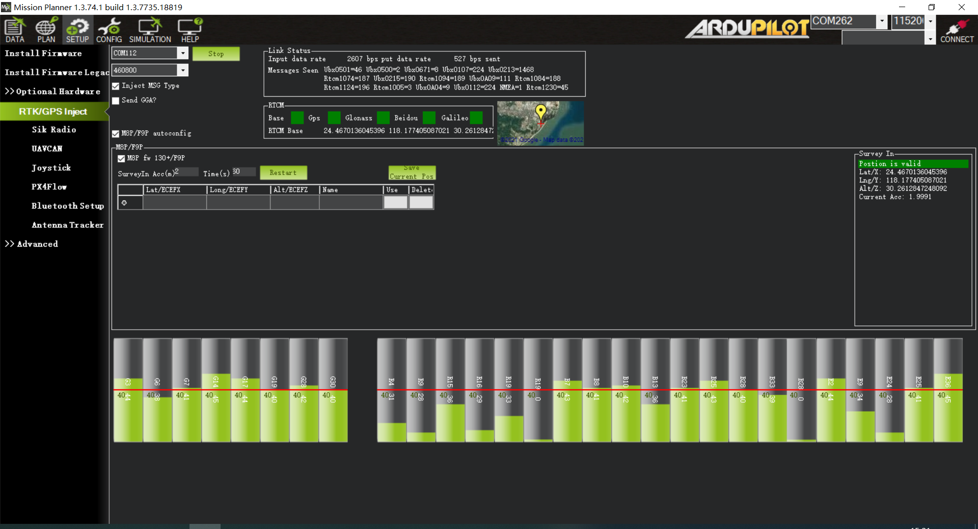
Task: Toggle M8P/F9P autoconfig checkbox
Action: pos(116,134)
